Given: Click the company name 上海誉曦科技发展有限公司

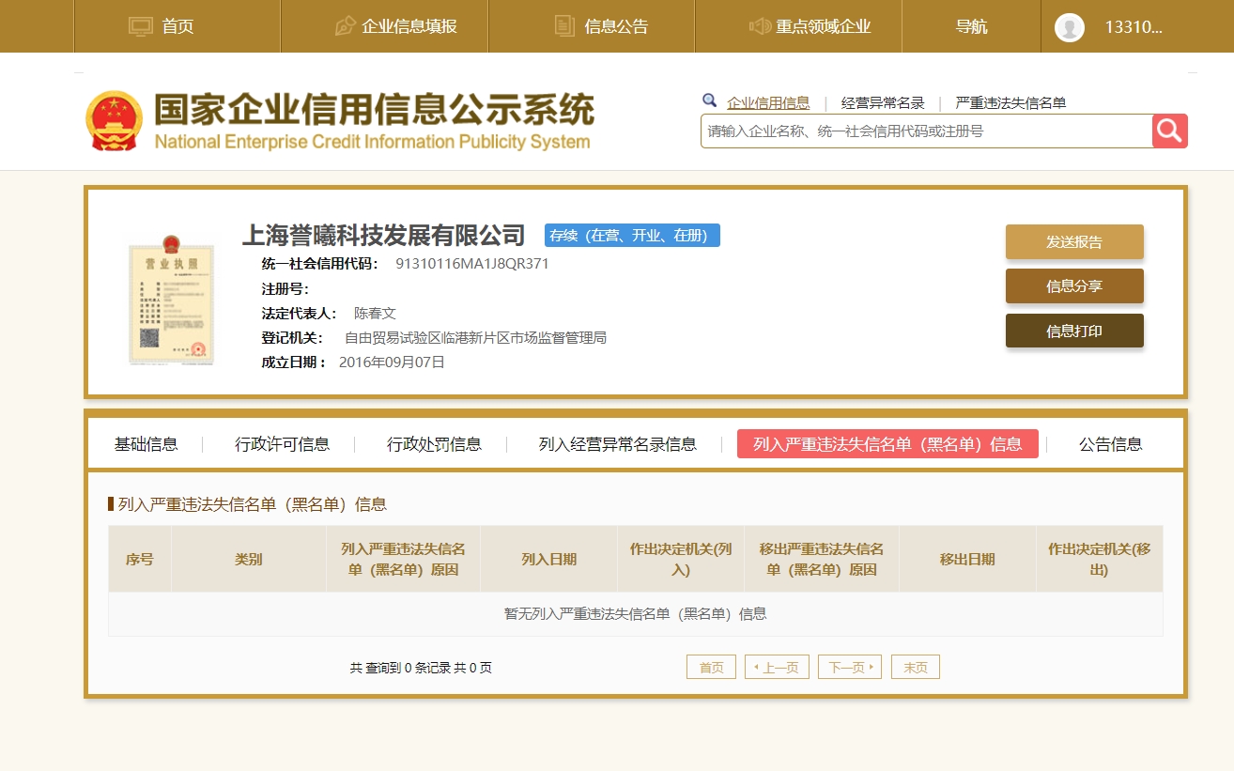Looking at the screenshot, I should click(x=383, y=235).
